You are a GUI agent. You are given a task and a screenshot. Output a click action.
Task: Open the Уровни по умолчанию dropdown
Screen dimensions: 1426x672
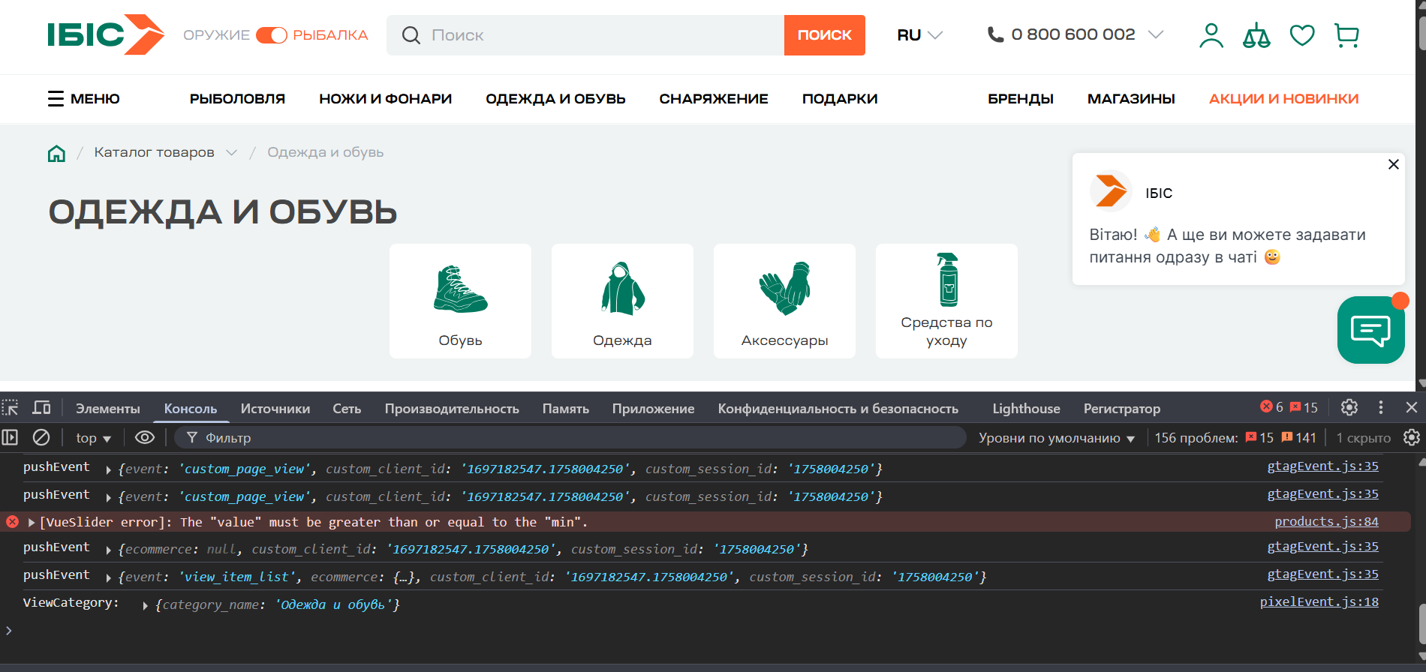point(1056,438)
